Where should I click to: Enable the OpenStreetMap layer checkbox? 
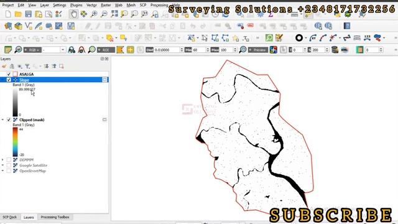(x=9, y=171)
